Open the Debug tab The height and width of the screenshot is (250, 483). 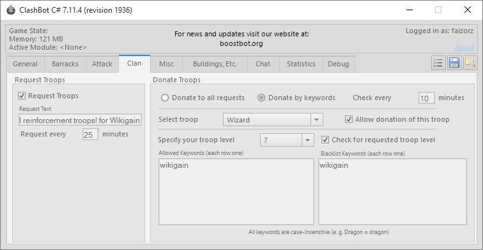pyautogui.click(x=338, y=64)
